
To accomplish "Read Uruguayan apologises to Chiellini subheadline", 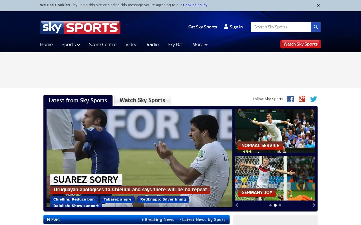I will click(130, 190).
